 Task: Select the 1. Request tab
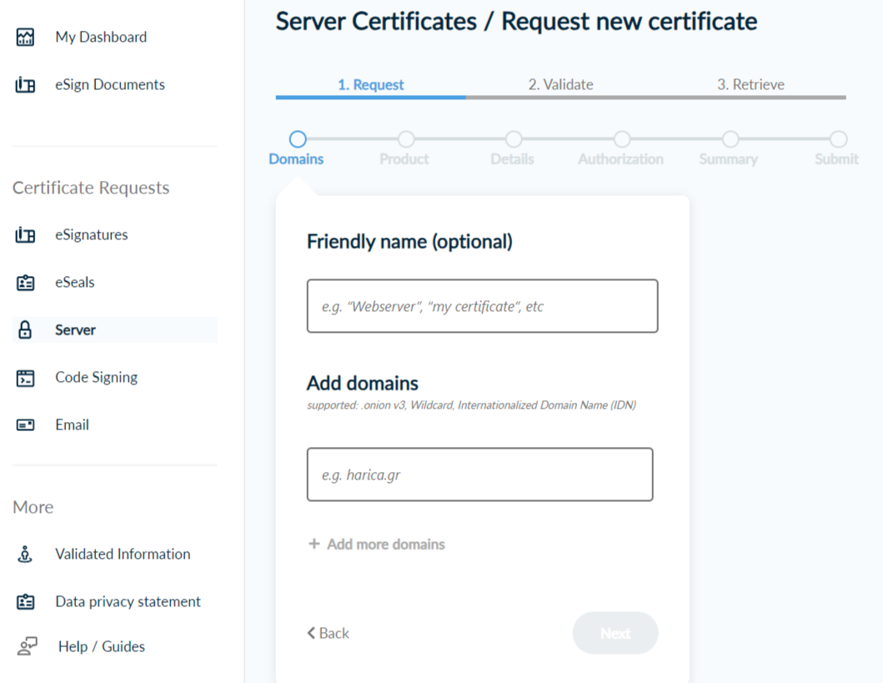pos(370,85)
